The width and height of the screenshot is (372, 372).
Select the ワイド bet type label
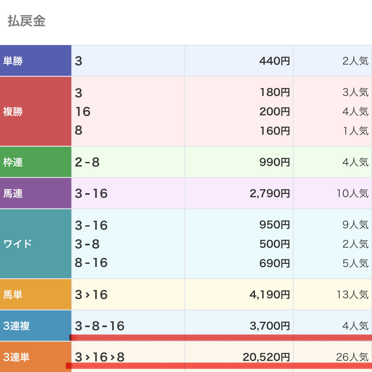click(x=17, y=244)
